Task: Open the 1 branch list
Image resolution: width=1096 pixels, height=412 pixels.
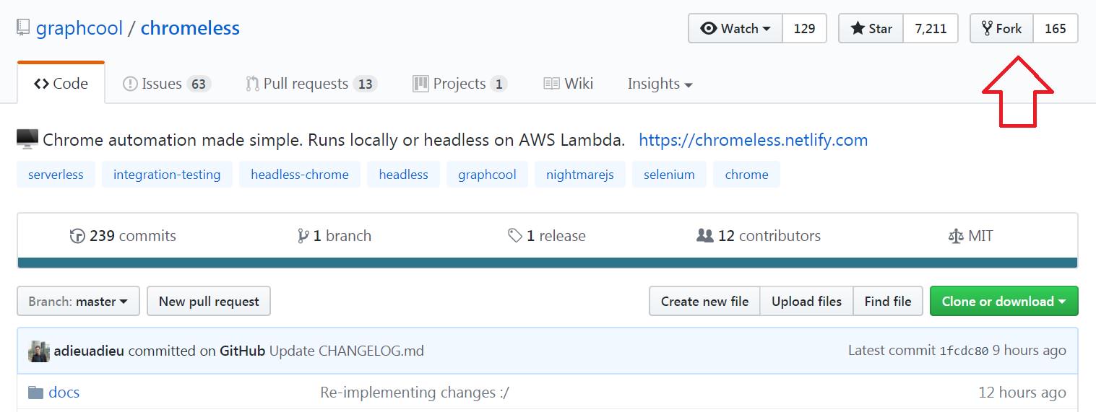Action: (x=335, y=236)
